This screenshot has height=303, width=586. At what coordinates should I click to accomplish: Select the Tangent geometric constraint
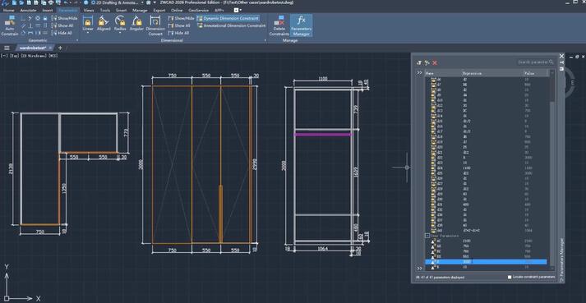23,33
